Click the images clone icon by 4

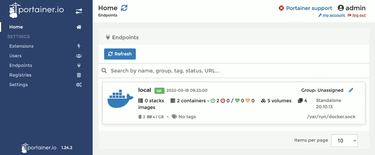coord(300,101)
